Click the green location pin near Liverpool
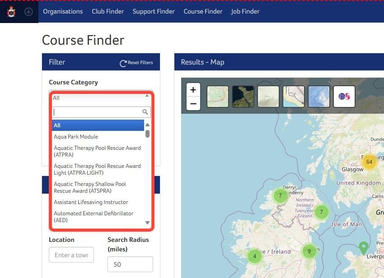The image size is (384, 278). tap(363, 248)
